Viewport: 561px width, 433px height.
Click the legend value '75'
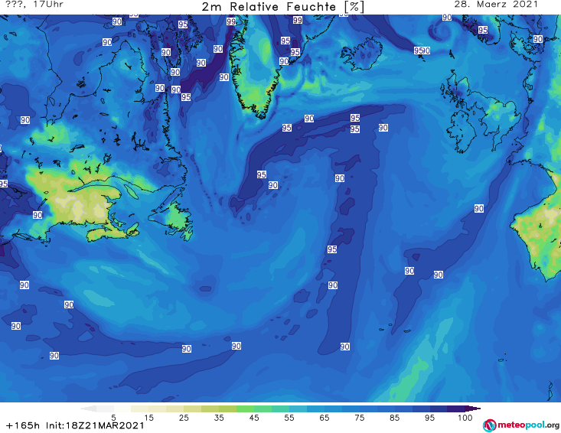point(359,418)
